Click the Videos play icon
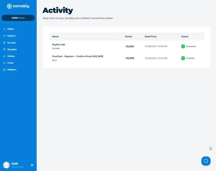 [x=4, y=56]
